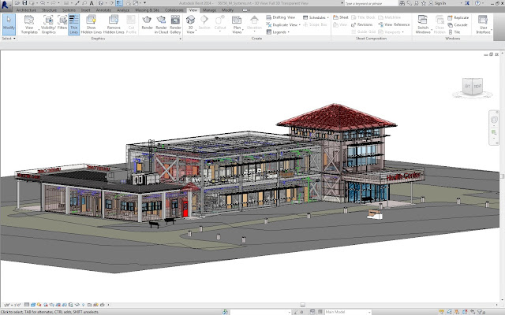505x315 pixels.
Task: Click Render in Cloud
Action: (161, 24)
